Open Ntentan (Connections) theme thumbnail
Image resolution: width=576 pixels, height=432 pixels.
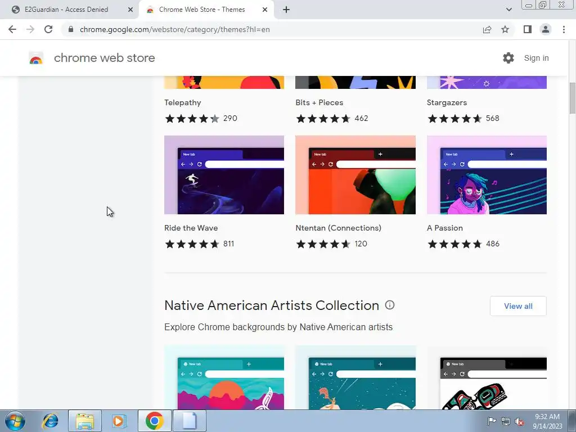coord(355,175)
